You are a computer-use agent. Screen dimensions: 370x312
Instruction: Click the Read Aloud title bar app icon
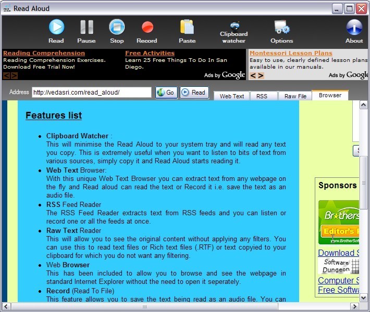7,8
